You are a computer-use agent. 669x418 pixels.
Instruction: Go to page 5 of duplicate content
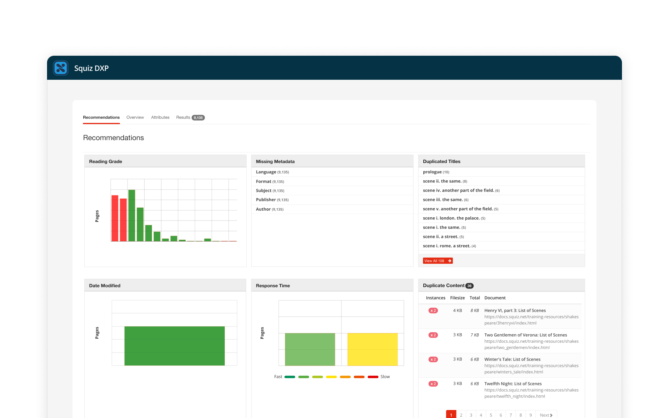click(491, 415)
